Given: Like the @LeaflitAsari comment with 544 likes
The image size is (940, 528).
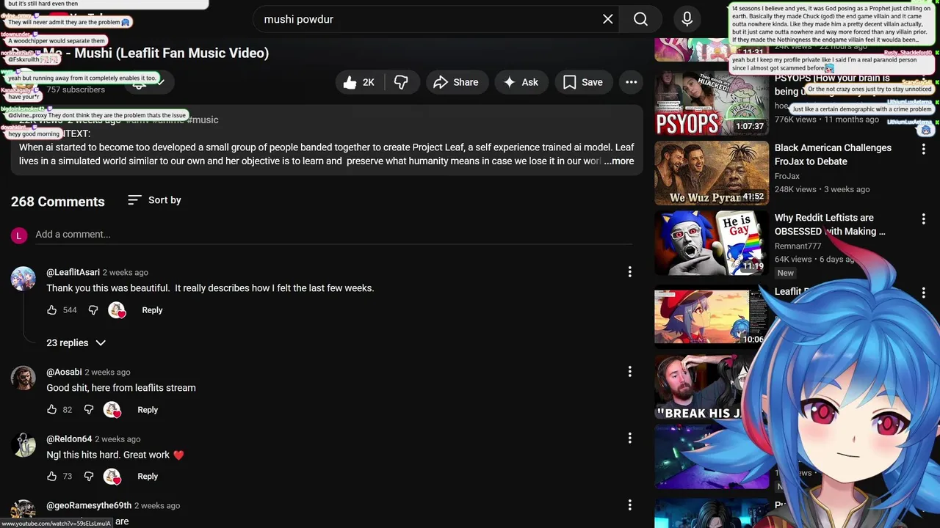Looking at the screenshot, I should pyautogui.click(x=52, y=310).
